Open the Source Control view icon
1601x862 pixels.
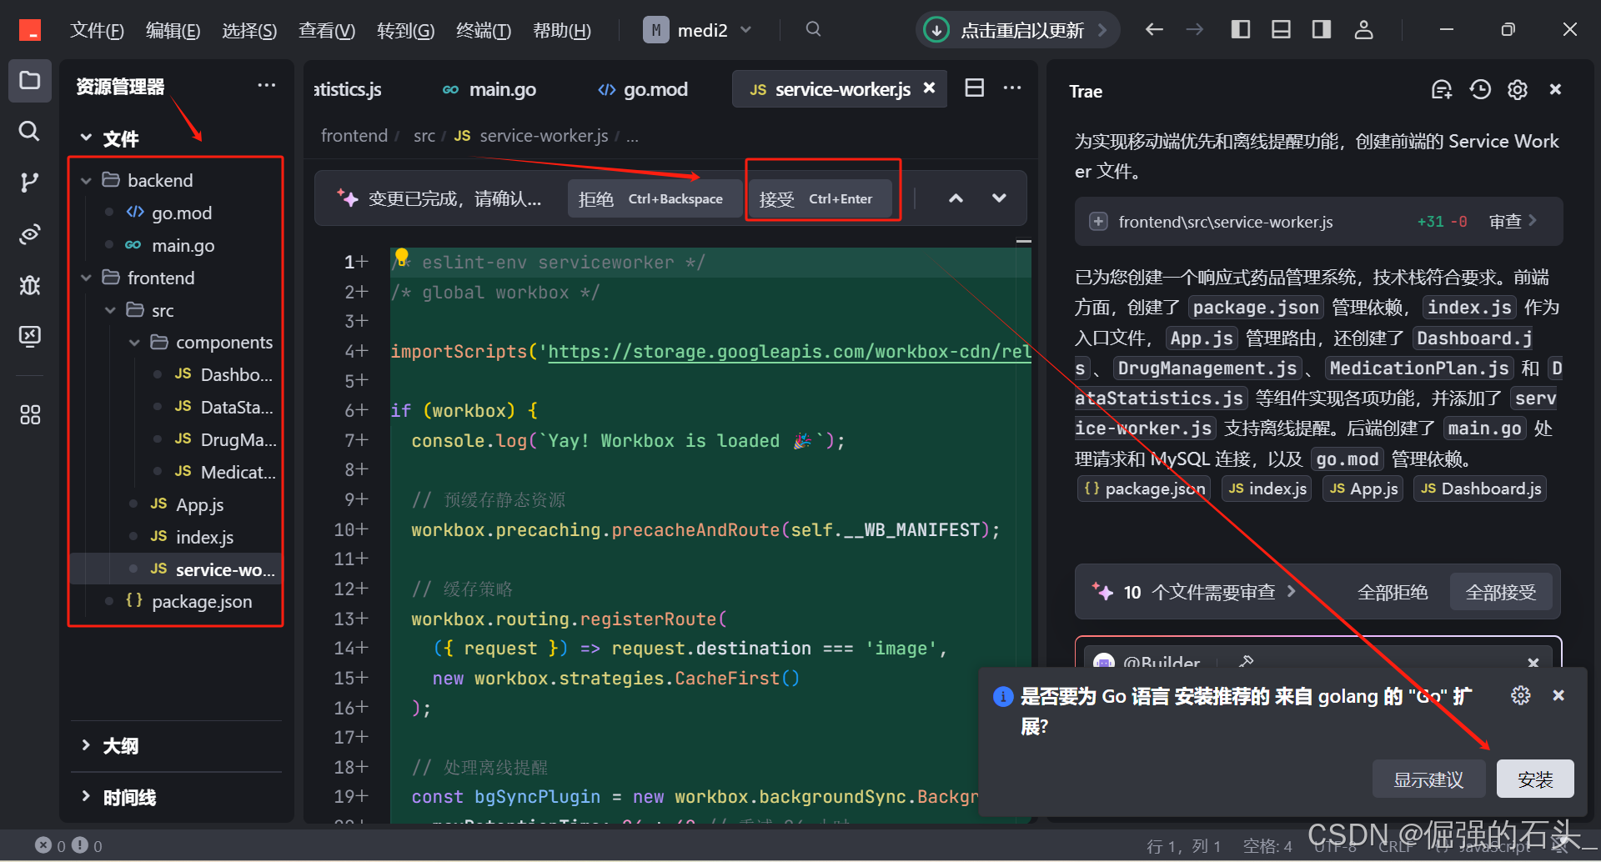click(29, 183)
